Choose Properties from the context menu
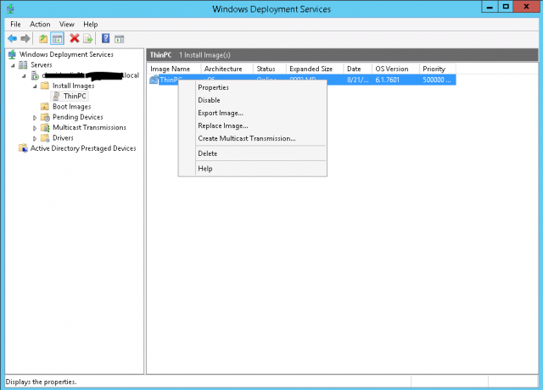This screenshot has width=543, height=390. coord(213,87)
